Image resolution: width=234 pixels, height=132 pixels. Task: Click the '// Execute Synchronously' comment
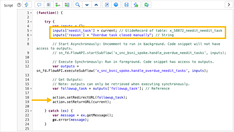(x=133, y=62)
